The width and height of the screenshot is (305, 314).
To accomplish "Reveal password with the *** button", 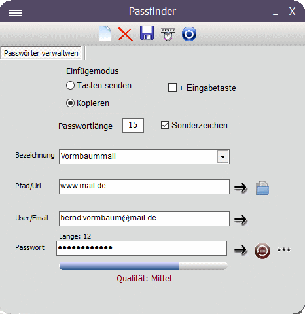I will point(284,250).
